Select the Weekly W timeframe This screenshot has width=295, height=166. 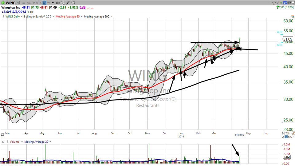coord(49,3)
